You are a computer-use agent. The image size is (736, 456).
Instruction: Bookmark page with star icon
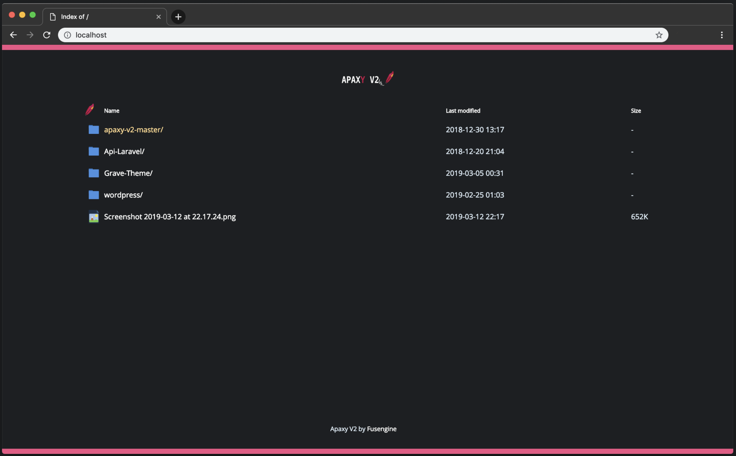coord(659,35)
